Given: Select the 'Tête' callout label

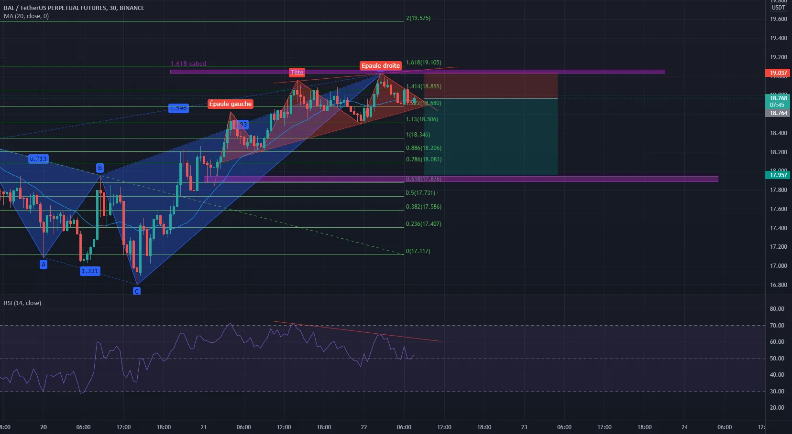Looking at the screenshot, I should [297, 72].
